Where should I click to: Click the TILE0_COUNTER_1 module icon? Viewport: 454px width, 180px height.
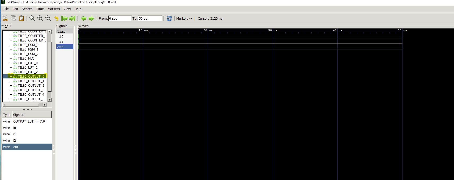pos(15,36)
